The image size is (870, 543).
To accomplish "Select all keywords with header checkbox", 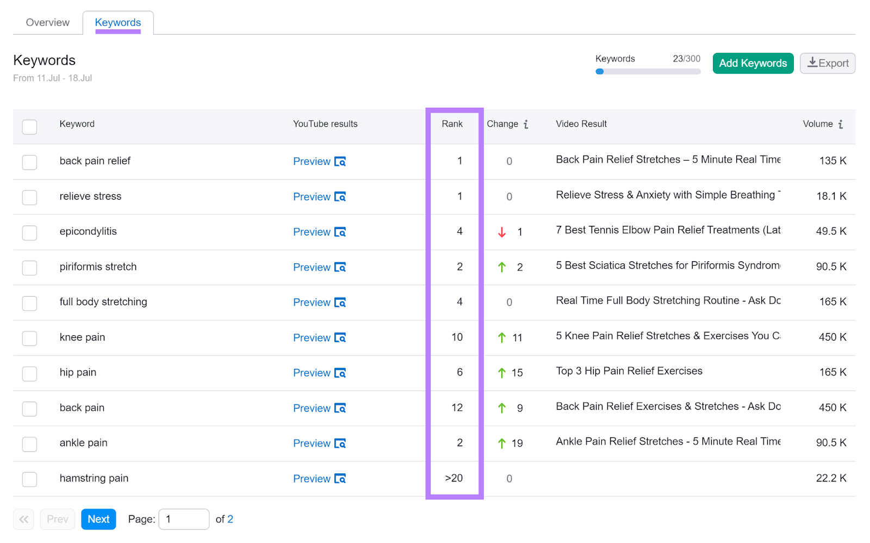I will [x=29, y=126].
